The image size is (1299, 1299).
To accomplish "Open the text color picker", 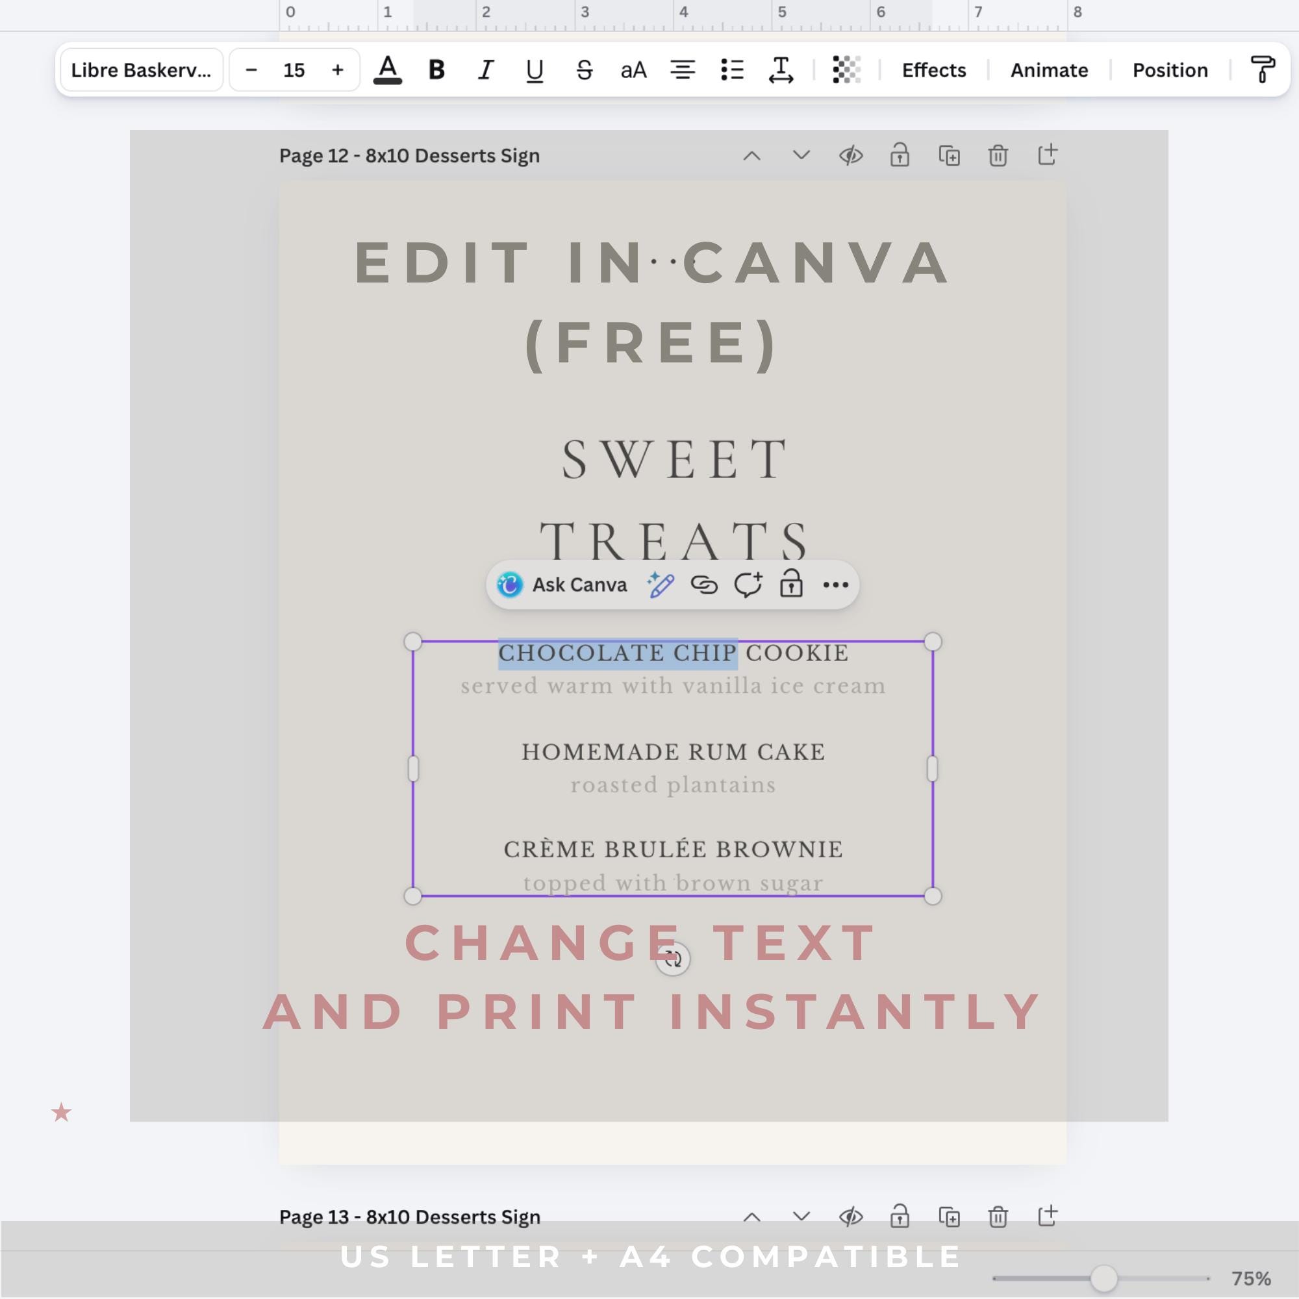I will pyautogui.click(x=388, y=70).
